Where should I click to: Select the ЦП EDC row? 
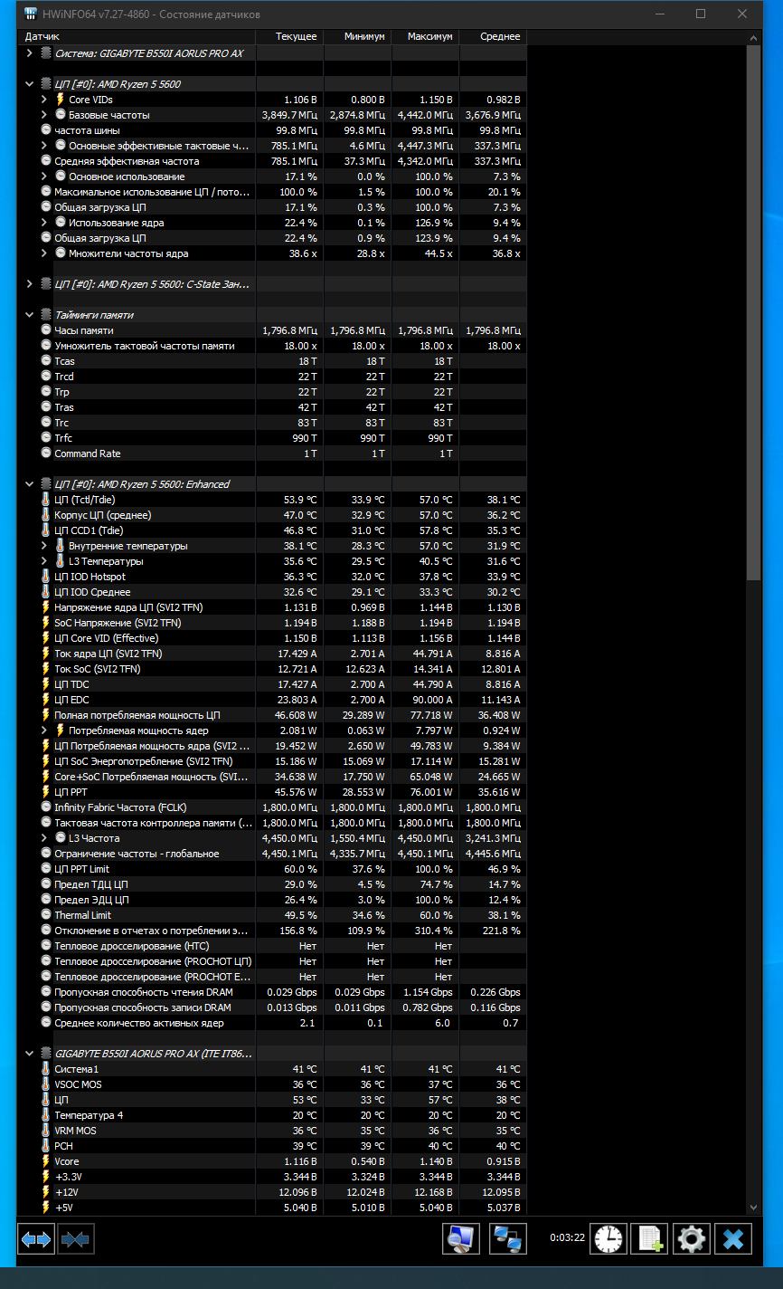click(x=271, y=700)
